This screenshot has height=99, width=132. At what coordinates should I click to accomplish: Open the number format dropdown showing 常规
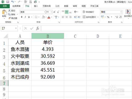coord(121,12)
